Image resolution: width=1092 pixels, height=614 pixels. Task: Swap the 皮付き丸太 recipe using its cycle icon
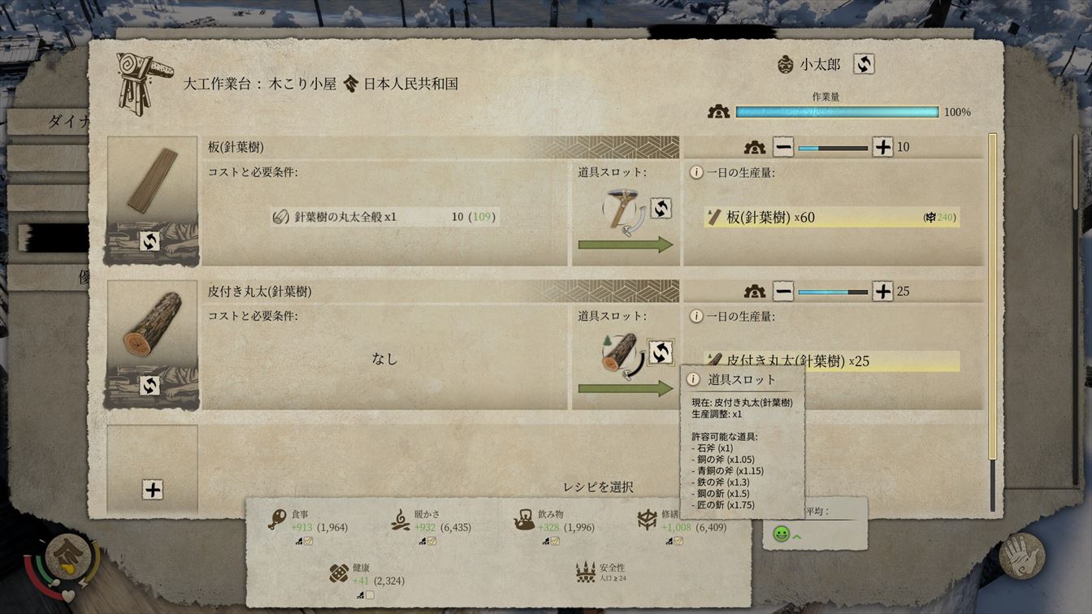pos(149,386)
